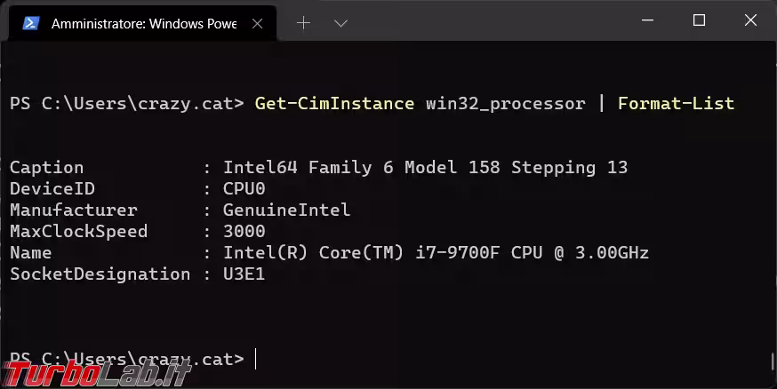
Task: Click the vertical scrollbar thumb at right edge
Action: (x=771, y=364)
